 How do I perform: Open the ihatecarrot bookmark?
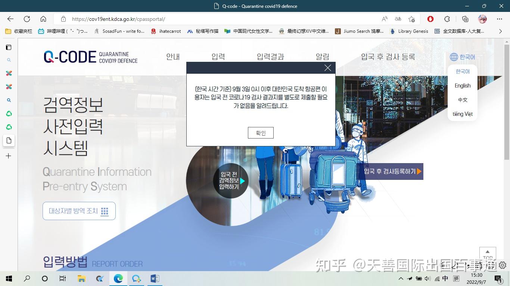pyautogui.click(x=166, y=31)
